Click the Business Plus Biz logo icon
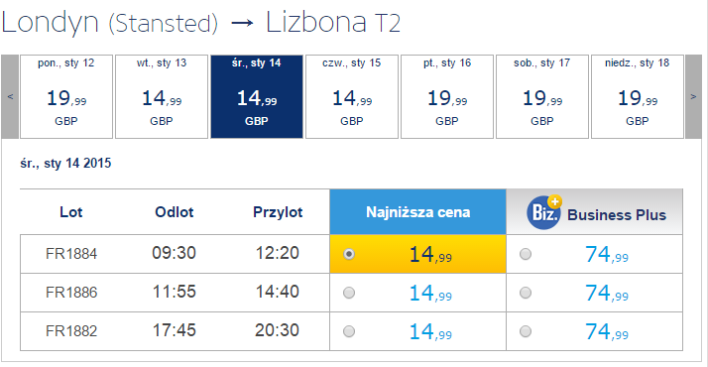Screen dimensions: 708x367 (x=544, y=212)
